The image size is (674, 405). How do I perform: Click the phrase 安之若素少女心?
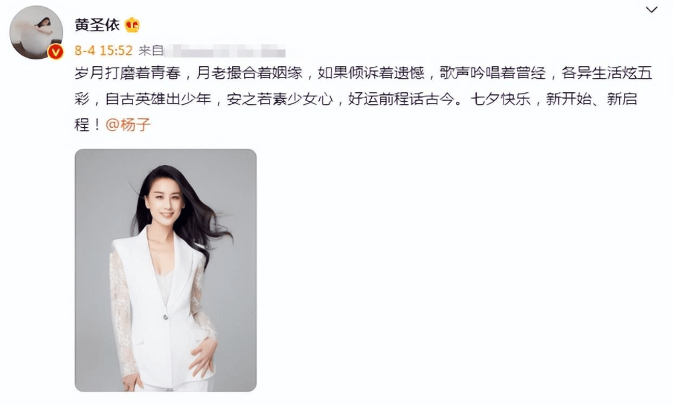279,99
